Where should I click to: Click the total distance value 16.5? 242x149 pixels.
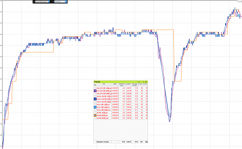pos(123,142)
